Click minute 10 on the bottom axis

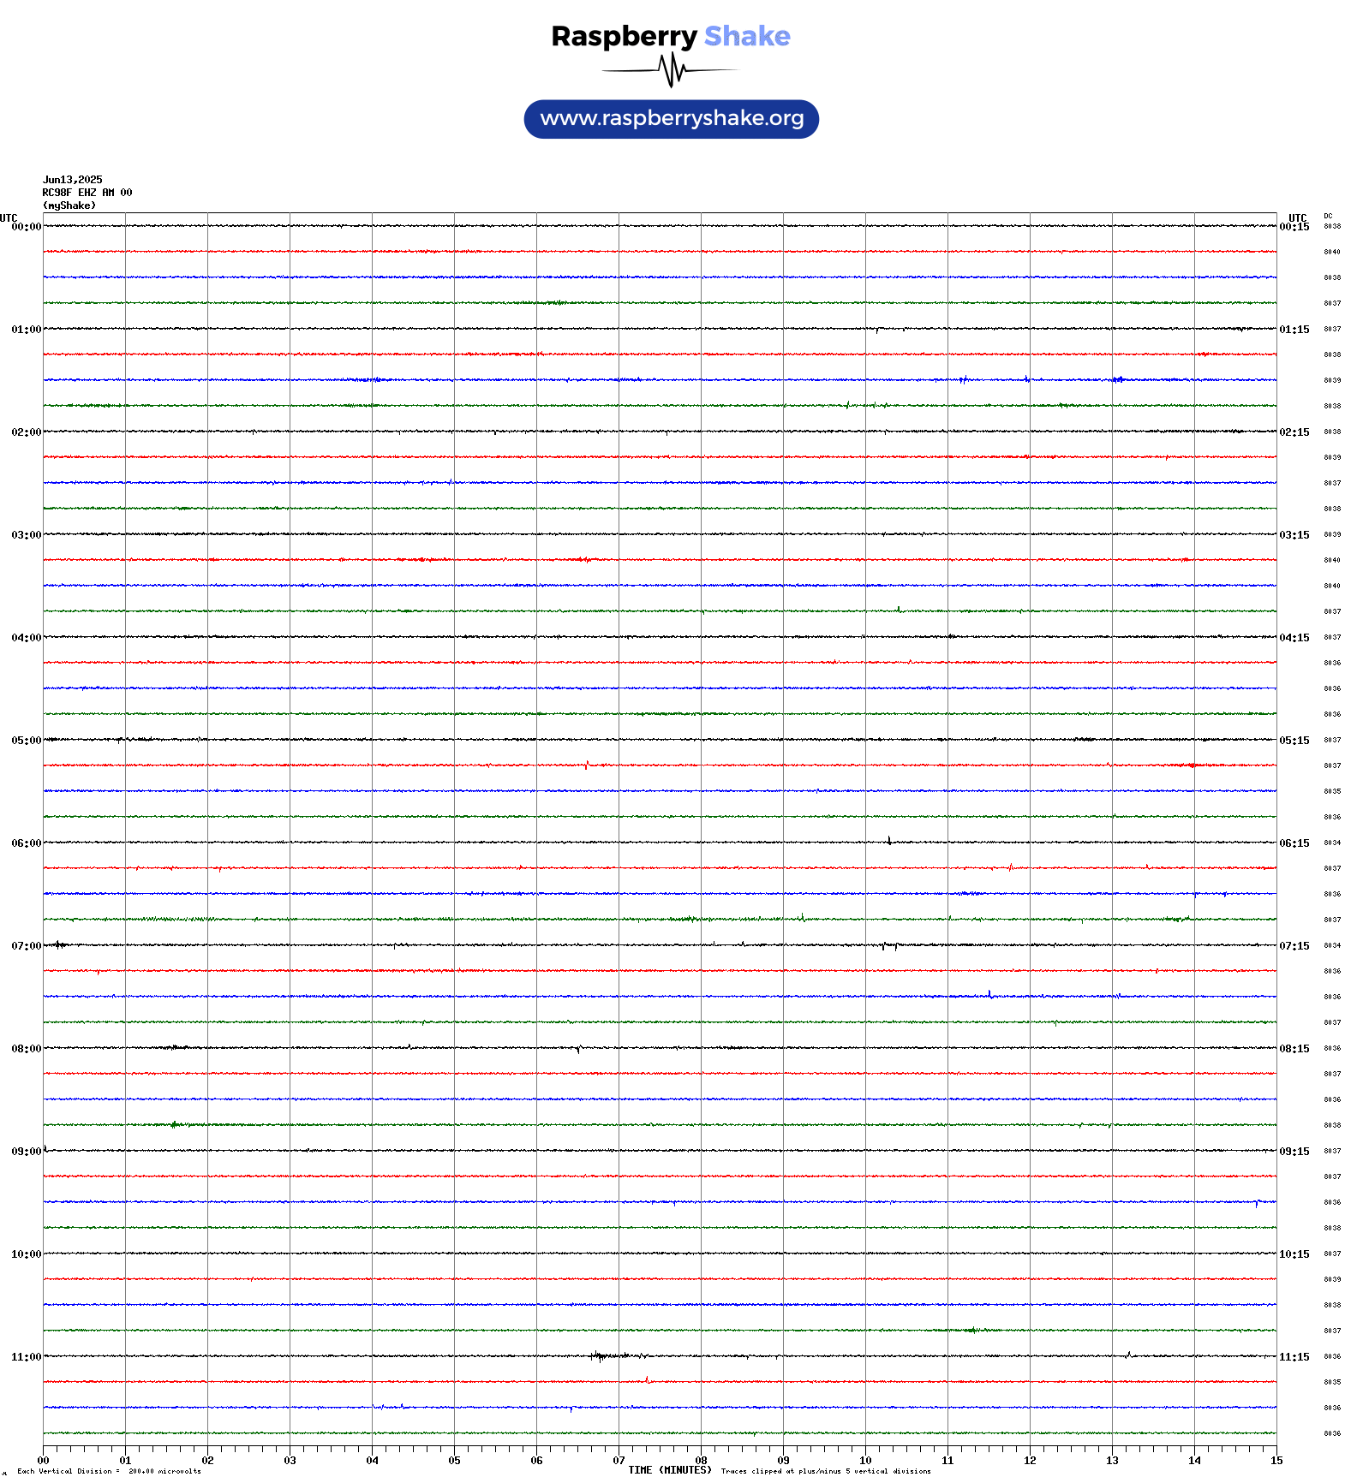865,1461
